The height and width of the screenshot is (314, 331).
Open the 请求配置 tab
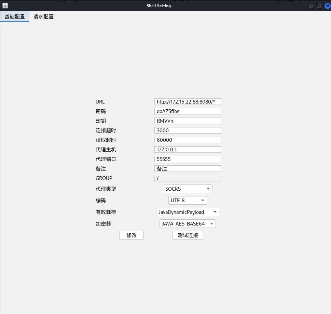[43, 17]
